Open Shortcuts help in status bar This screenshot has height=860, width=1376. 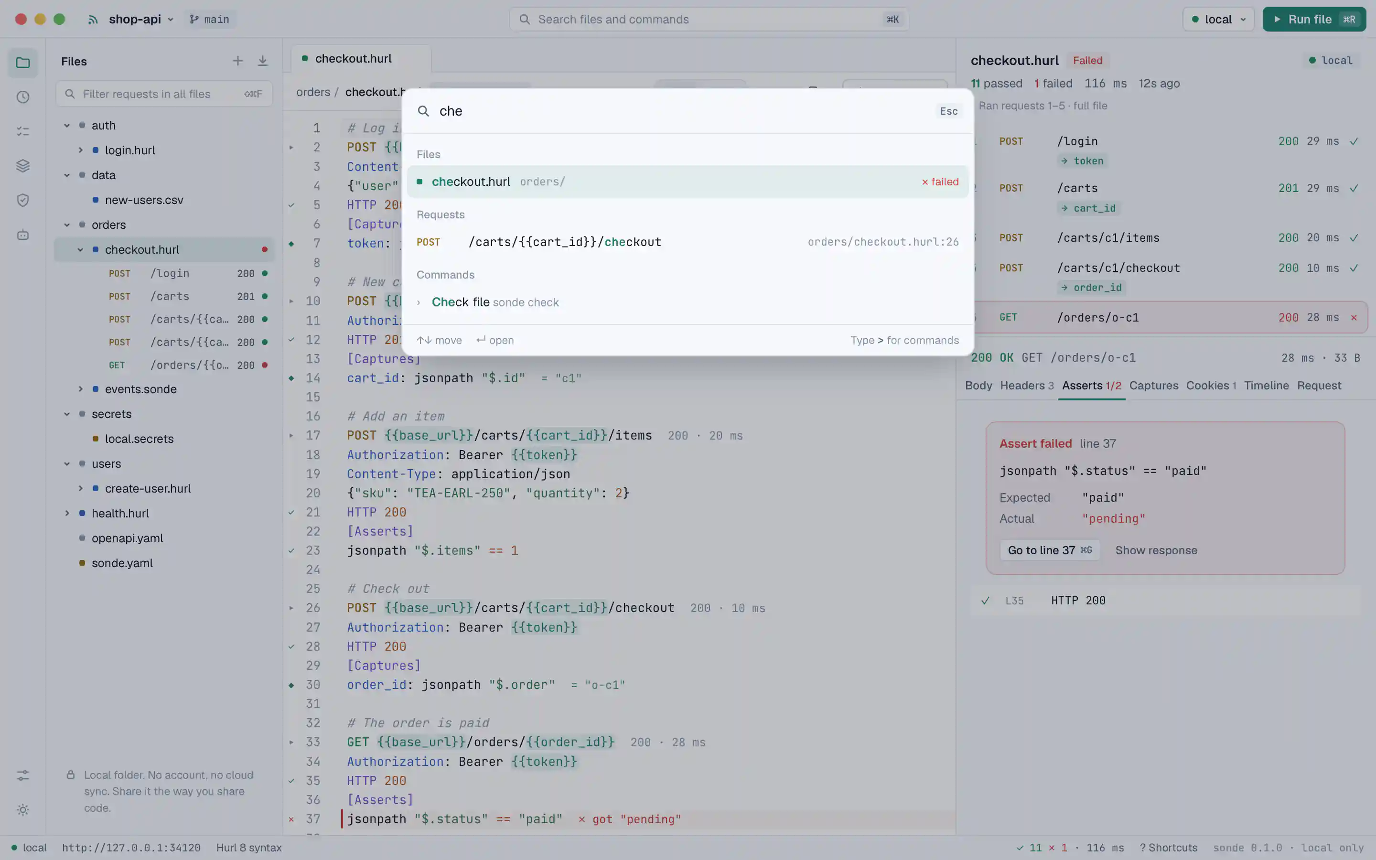1169,848
